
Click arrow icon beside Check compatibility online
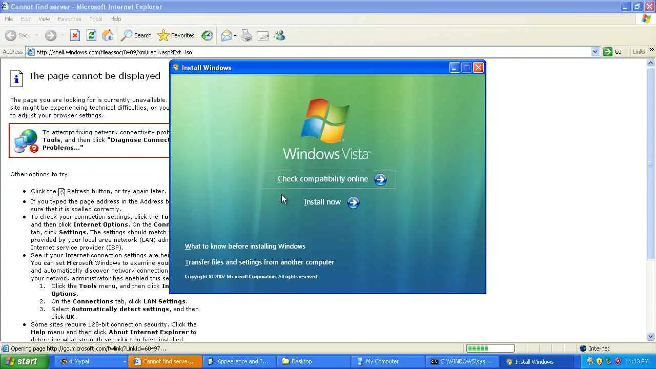point(380,179)
